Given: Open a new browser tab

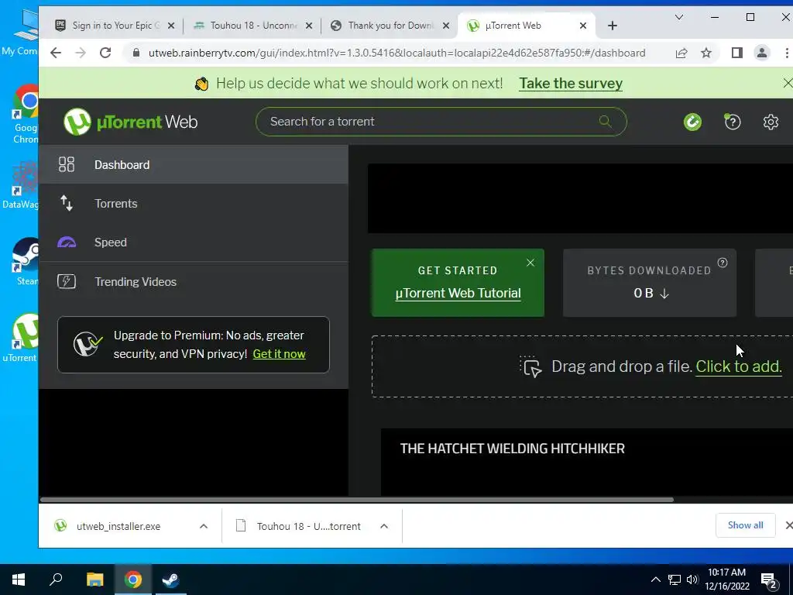Looking at the screenshot, I should click(x=612, y=26).
